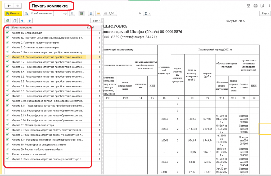Viewport: 271px width, 176px height.
Task: Toggle checkbox for Расчет стоимости лицензий
Action: click(x=7, y=154)
